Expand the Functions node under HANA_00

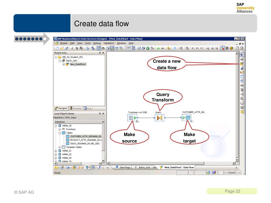60,129
